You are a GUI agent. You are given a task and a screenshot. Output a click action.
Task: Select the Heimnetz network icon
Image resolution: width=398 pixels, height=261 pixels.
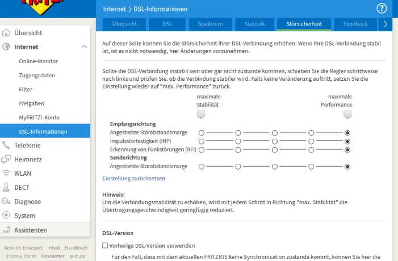tap(6, 159)
